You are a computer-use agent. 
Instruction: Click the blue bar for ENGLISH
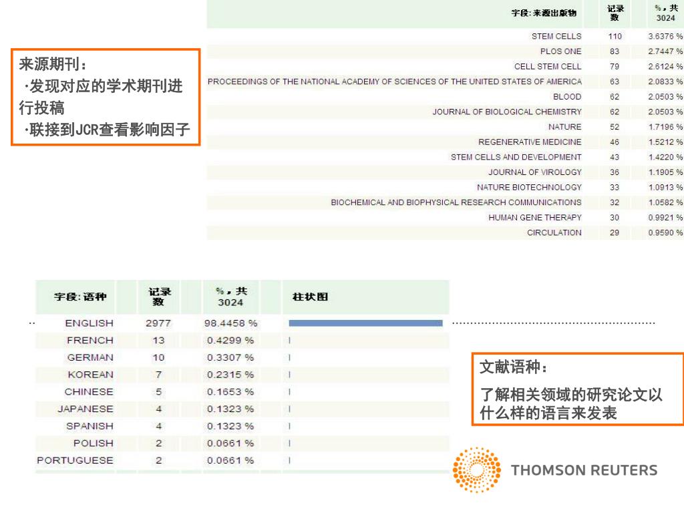click(x=365, y=323)
